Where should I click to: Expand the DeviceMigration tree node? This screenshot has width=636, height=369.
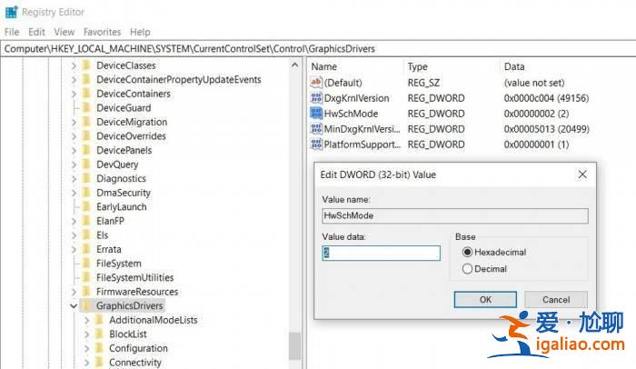74,122
